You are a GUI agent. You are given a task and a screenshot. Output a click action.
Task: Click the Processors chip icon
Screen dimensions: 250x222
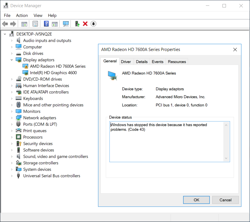pos(19,137)
